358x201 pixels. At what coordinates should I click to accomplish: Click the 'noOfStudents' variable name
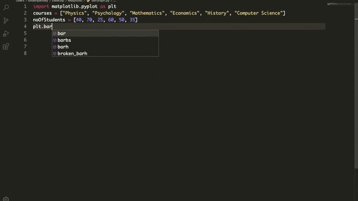coord(49,20)
